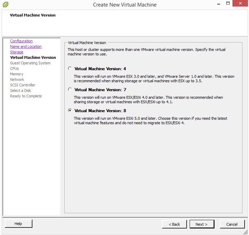The width and height of the screenshot is (249, 235).
Task: Cancel the virtual machine wizard
Action: 232,224
